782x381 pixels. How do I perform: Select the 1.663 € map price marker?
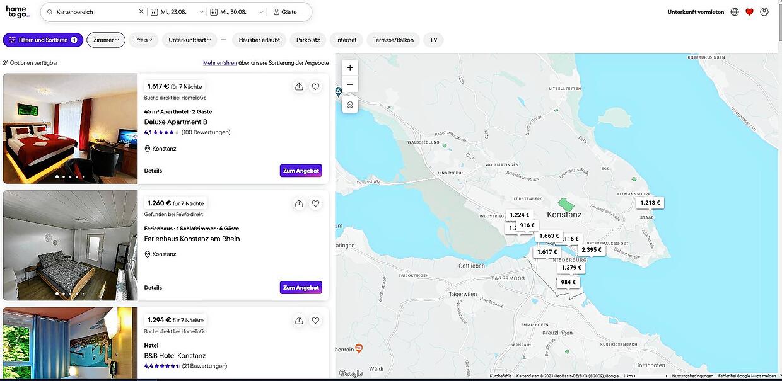(x=549, y=236)
